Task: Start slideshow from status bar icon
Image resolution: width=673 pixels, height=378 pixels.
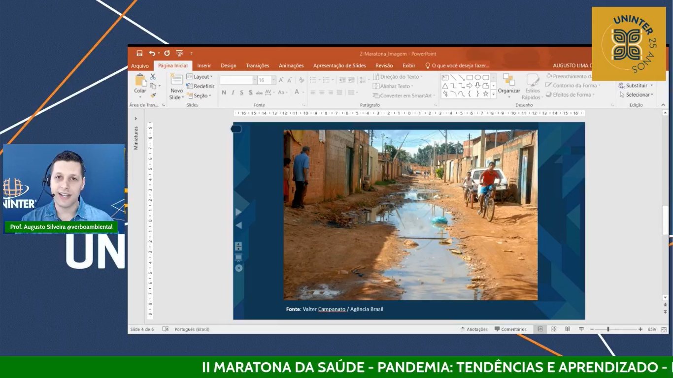Action: [581, 329]
